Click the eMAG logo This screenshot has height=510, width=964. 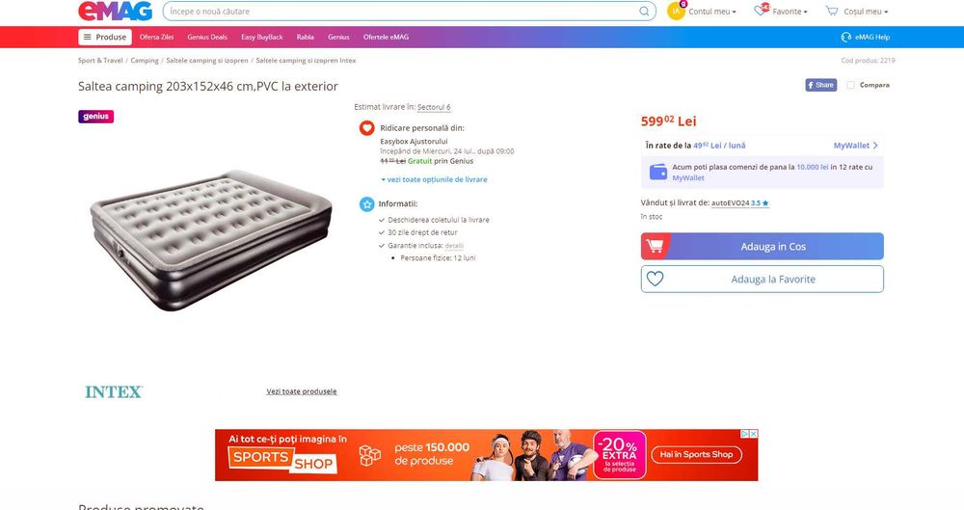115,11
